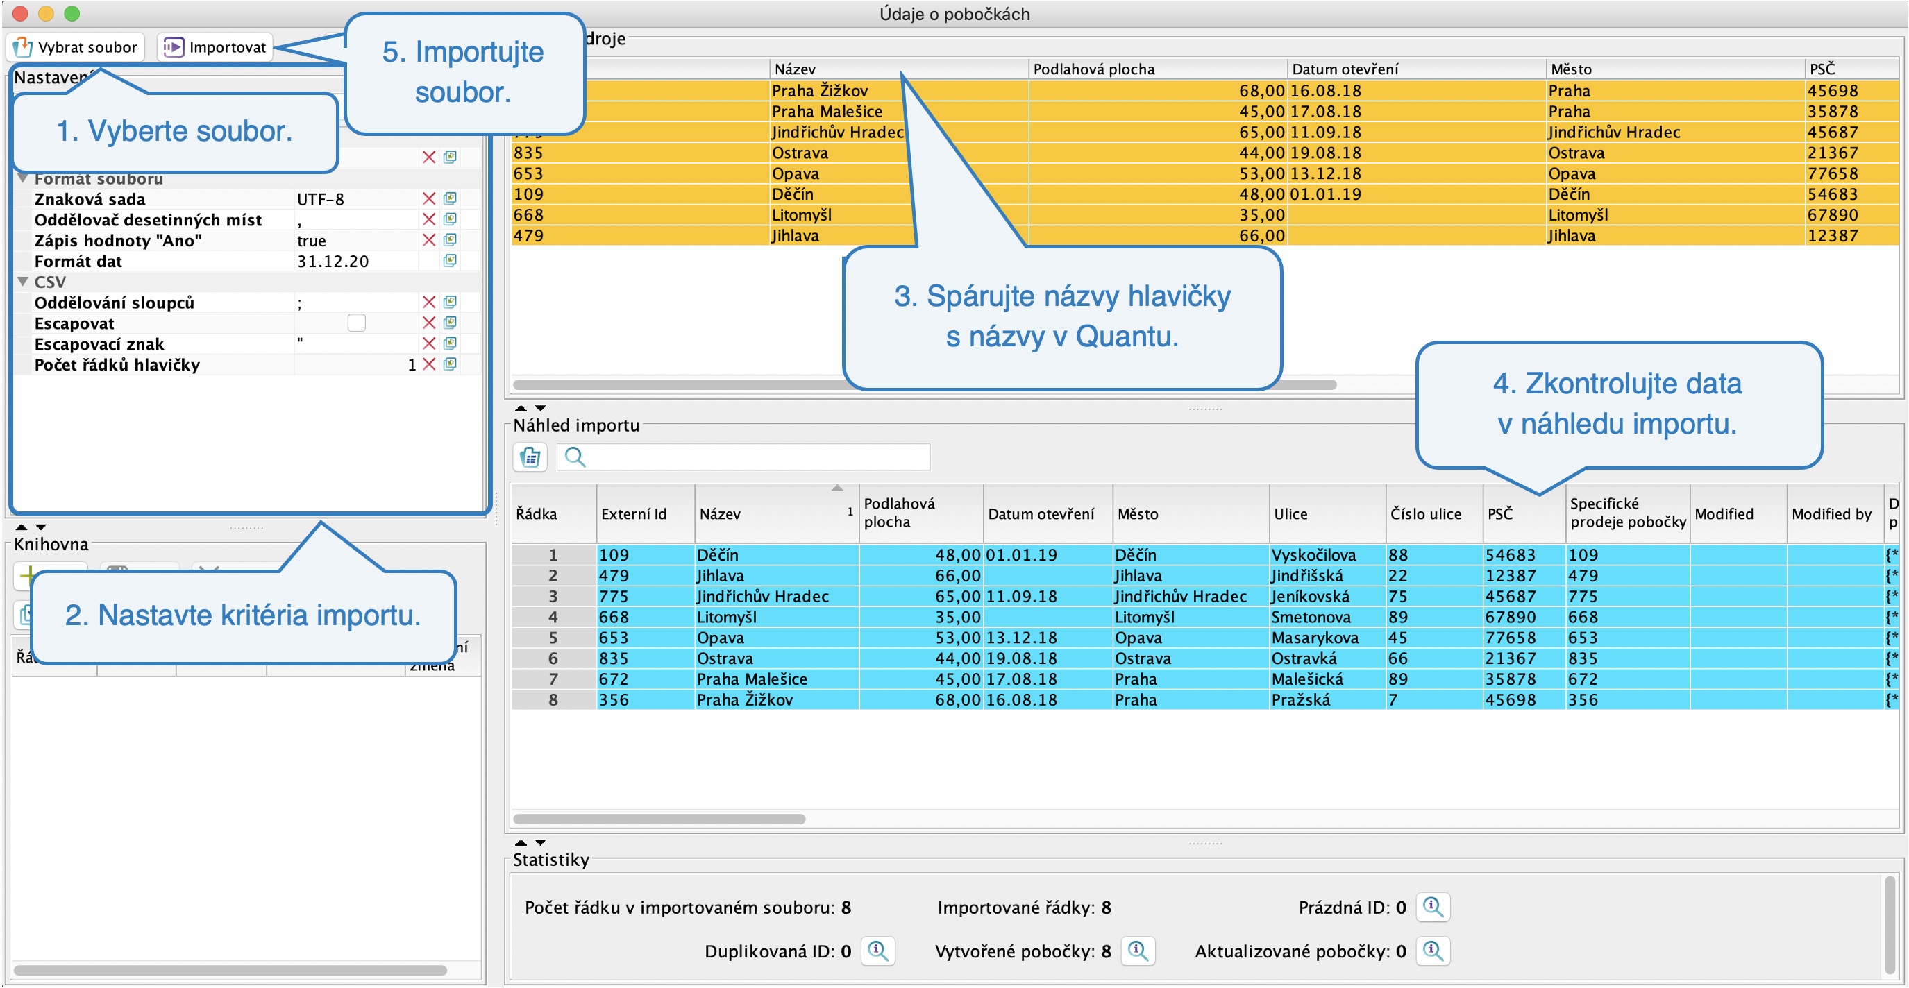The image size is (1909, 988).
Task: Reset Escapovací znak with its red X
Action: (428, 343)
